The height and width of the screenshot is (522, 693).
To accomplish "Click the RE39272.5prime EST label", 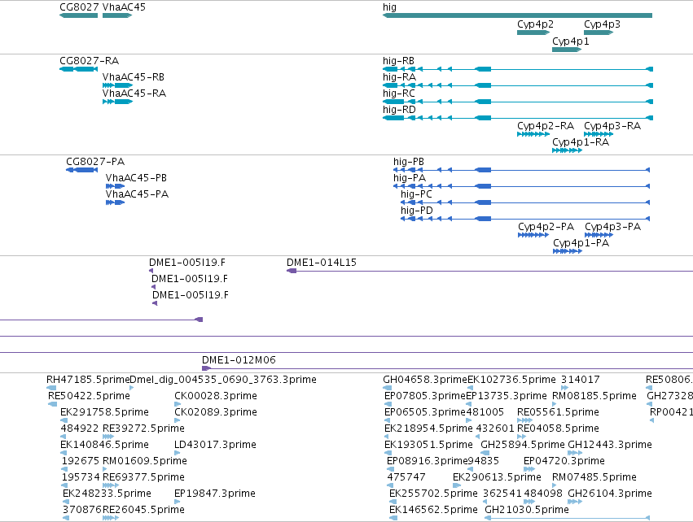I will pos(143,428).
